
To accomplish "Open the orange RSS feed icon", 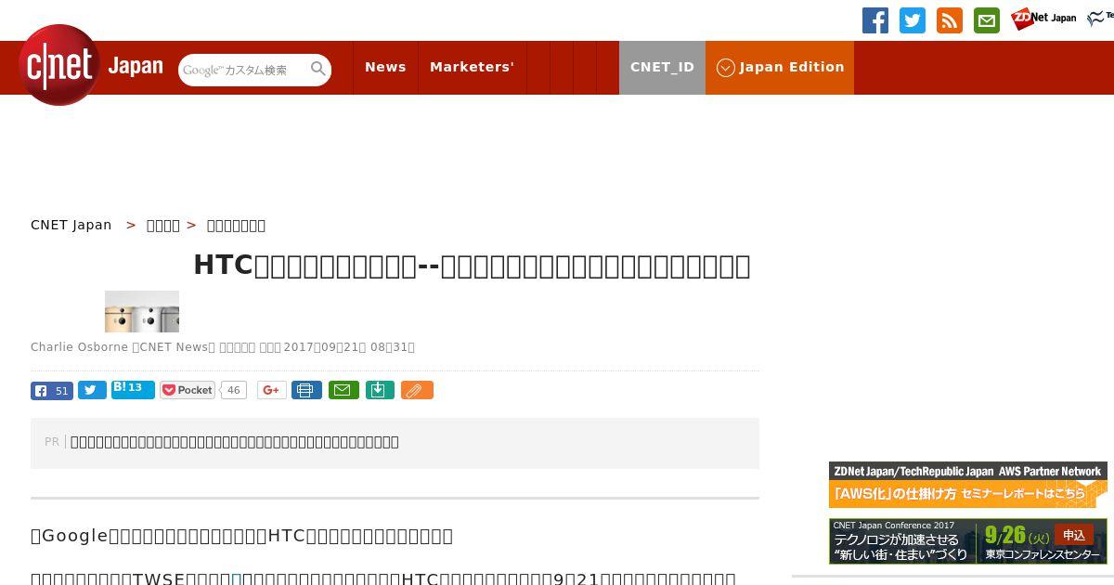I will pos(950,20).
